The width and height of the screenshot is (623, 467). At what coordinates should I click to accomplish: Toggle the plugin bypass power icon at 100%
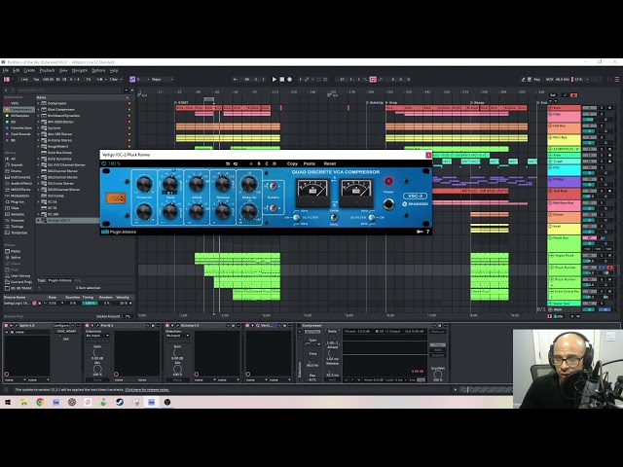(x=104, y=163)
